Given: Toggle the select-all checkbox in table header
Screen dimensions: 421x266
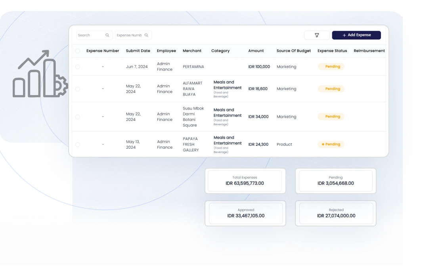Looking at the screenshot, I should pyautogui.click(x=77, y=51).
